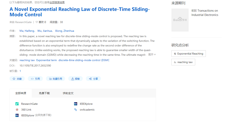Click the heart like icon

coord(37,22)
